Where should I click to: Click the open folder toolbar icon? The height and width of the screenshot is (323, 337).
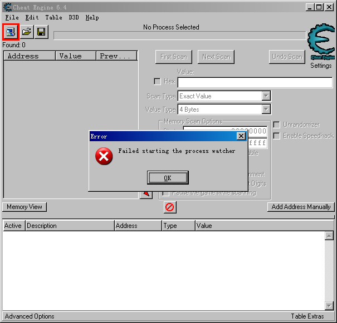coord(26,32)
